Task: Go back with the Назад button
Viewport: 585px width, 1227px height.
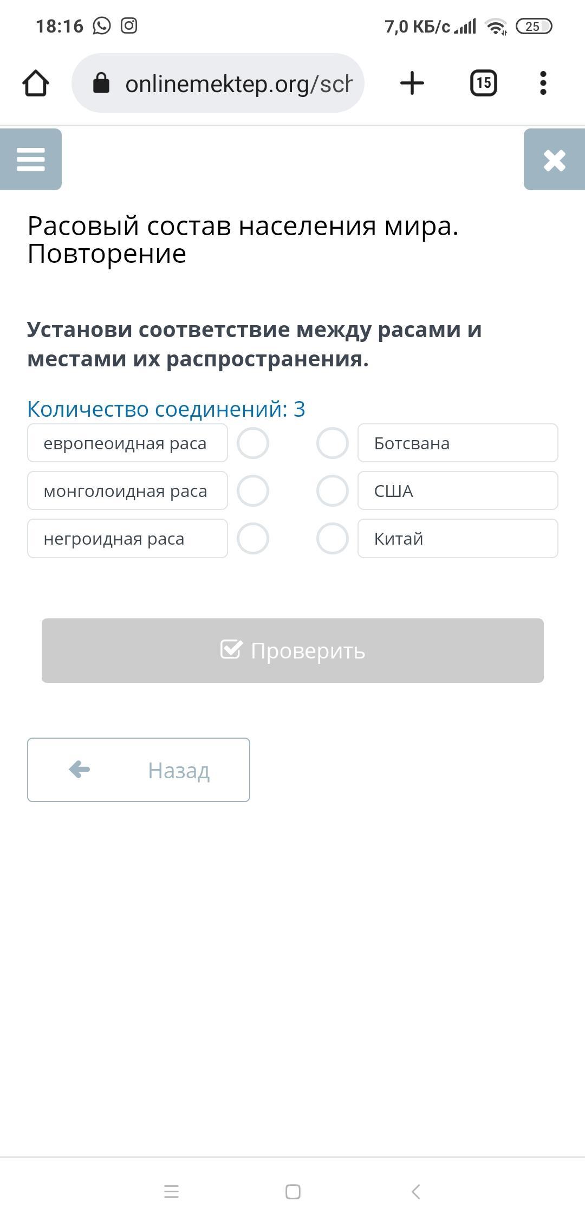Action: (x=139, y=770)
